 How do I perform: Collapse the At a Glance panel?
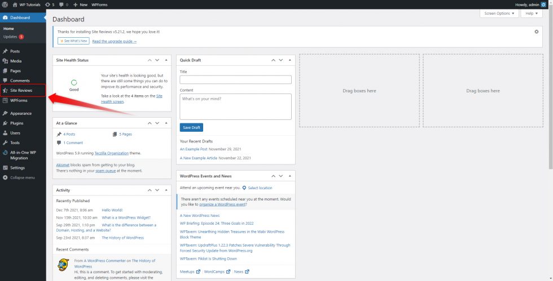click(x=166, y=123)
